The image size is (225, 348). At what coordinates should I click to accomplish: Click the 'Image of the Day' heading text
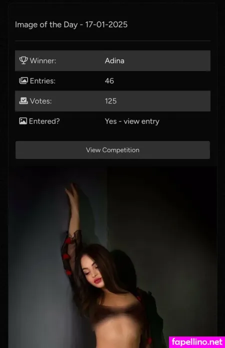click(x=46, y=24)
